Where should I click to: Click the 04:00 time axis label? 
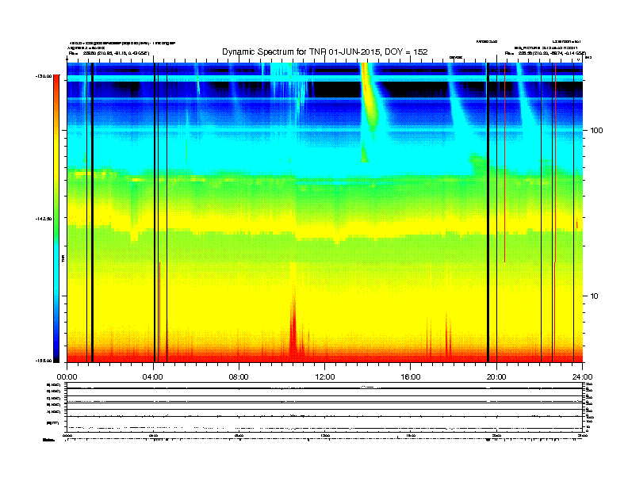tap(153, 377)
